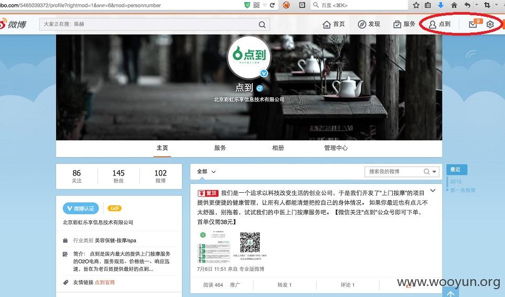Viewport: 505px width, 297px height.
Task: Switch to 服务 profile tab
Action: pos(220,148)
